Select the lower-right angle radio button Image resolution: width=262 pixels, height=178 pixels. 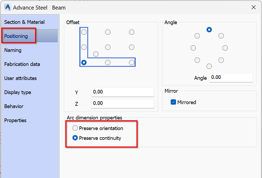coord(221,60)
